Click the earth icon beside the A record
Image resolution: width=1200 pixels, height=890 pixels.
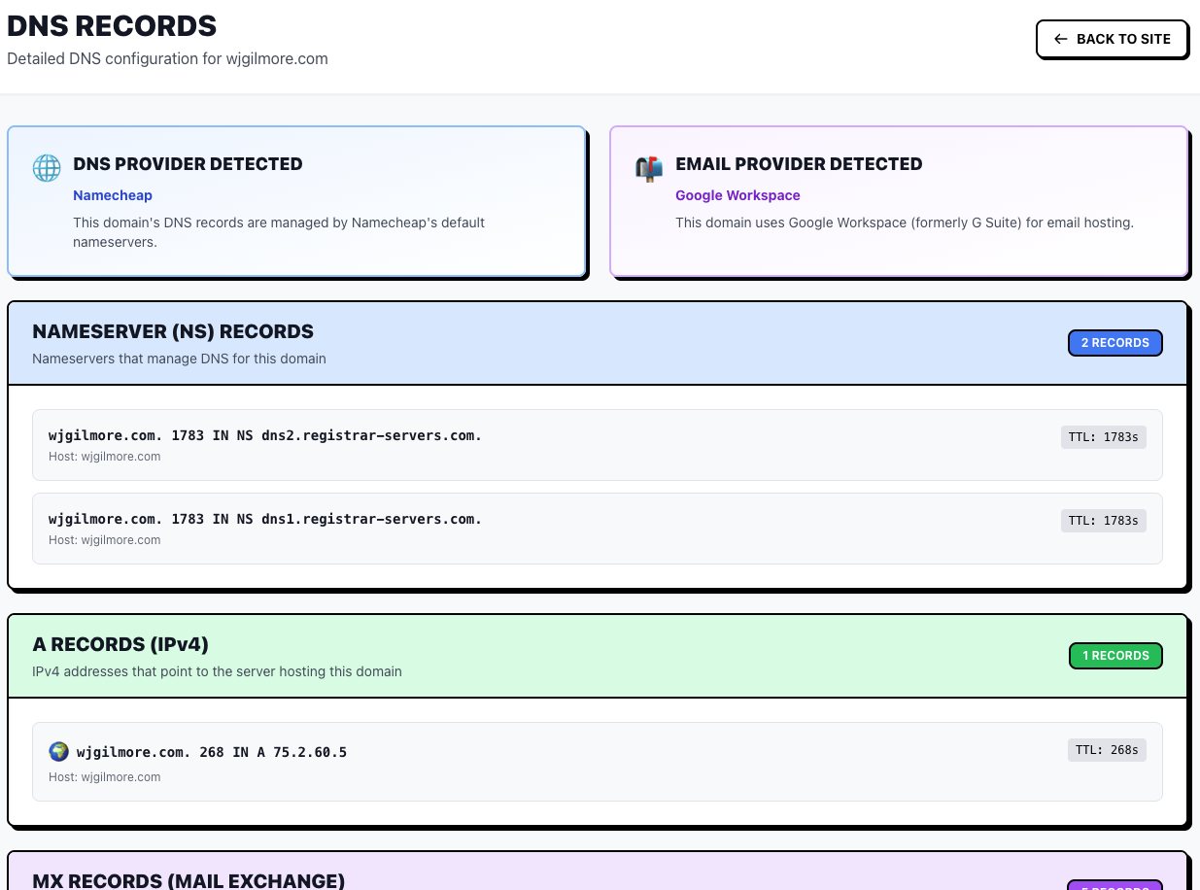coord(59,751)
